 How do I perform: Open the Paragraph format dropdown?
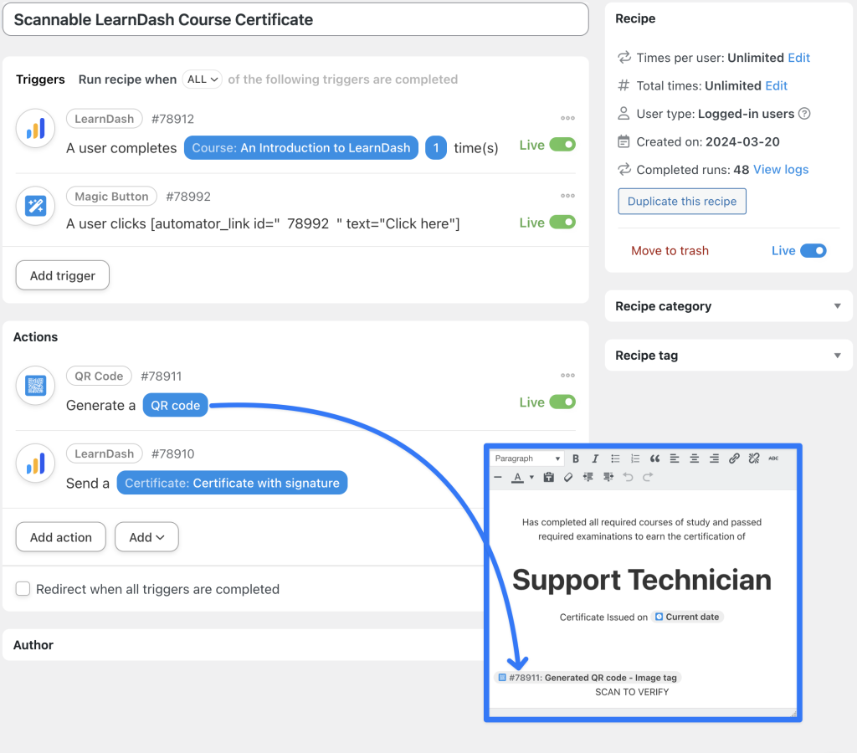[527, 458]
